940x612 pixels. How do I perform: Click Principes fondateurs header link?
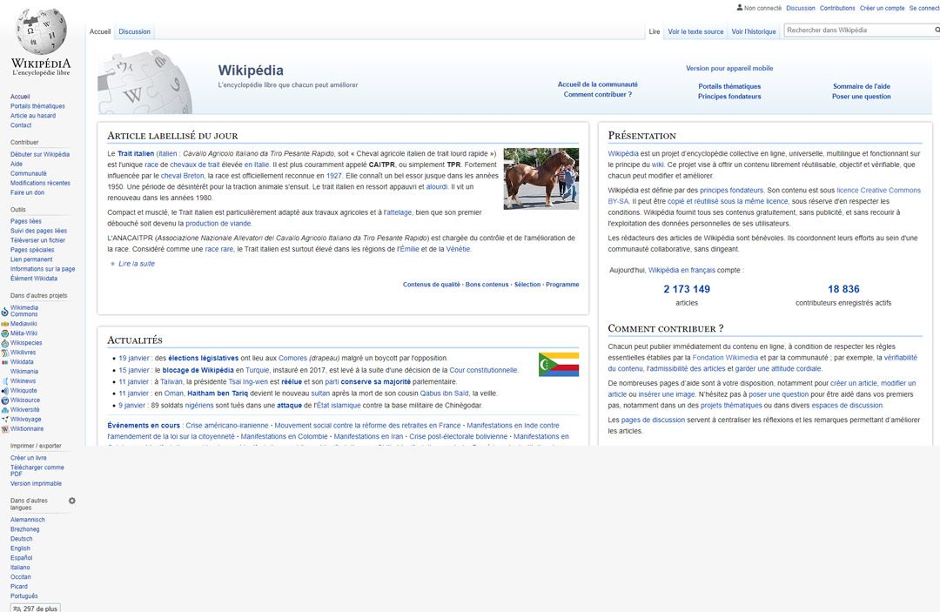729,97
